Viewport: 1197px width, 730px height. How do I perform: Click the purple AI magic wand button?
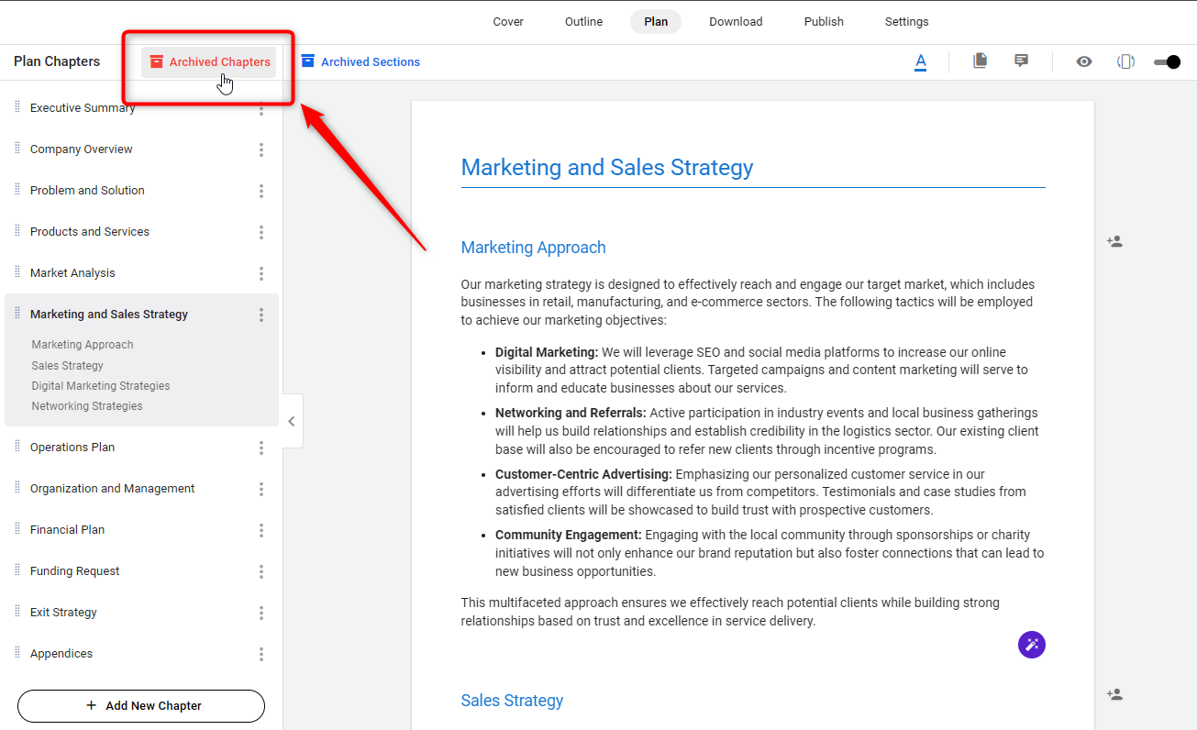pyautogui.click(x=1032, y=645)
